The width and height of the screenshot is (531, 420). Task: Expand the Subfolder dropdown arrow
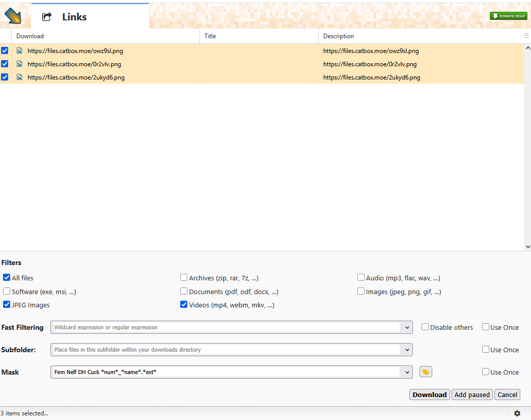(x=407, y=350)
